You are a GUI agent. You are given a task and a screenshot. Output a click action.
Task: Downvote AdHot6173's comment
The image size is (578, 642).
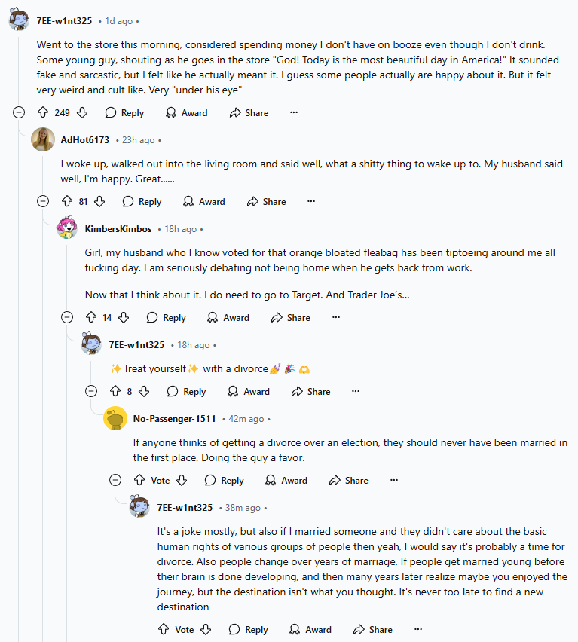coord(99,201)
